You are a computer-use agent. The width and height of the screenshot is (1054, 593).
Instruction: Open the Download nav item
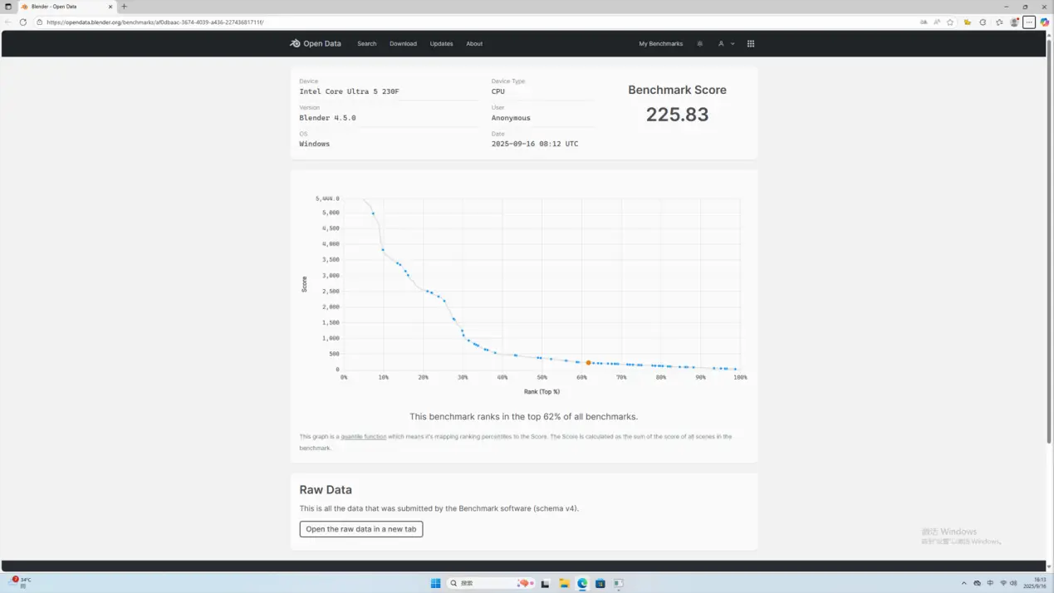(x=403, y=43)
